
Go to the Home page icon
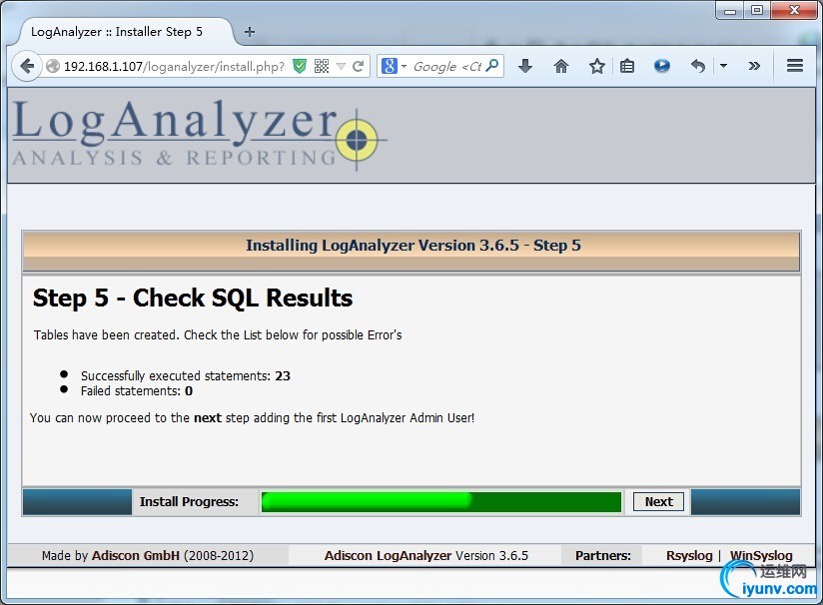[561, 66]
